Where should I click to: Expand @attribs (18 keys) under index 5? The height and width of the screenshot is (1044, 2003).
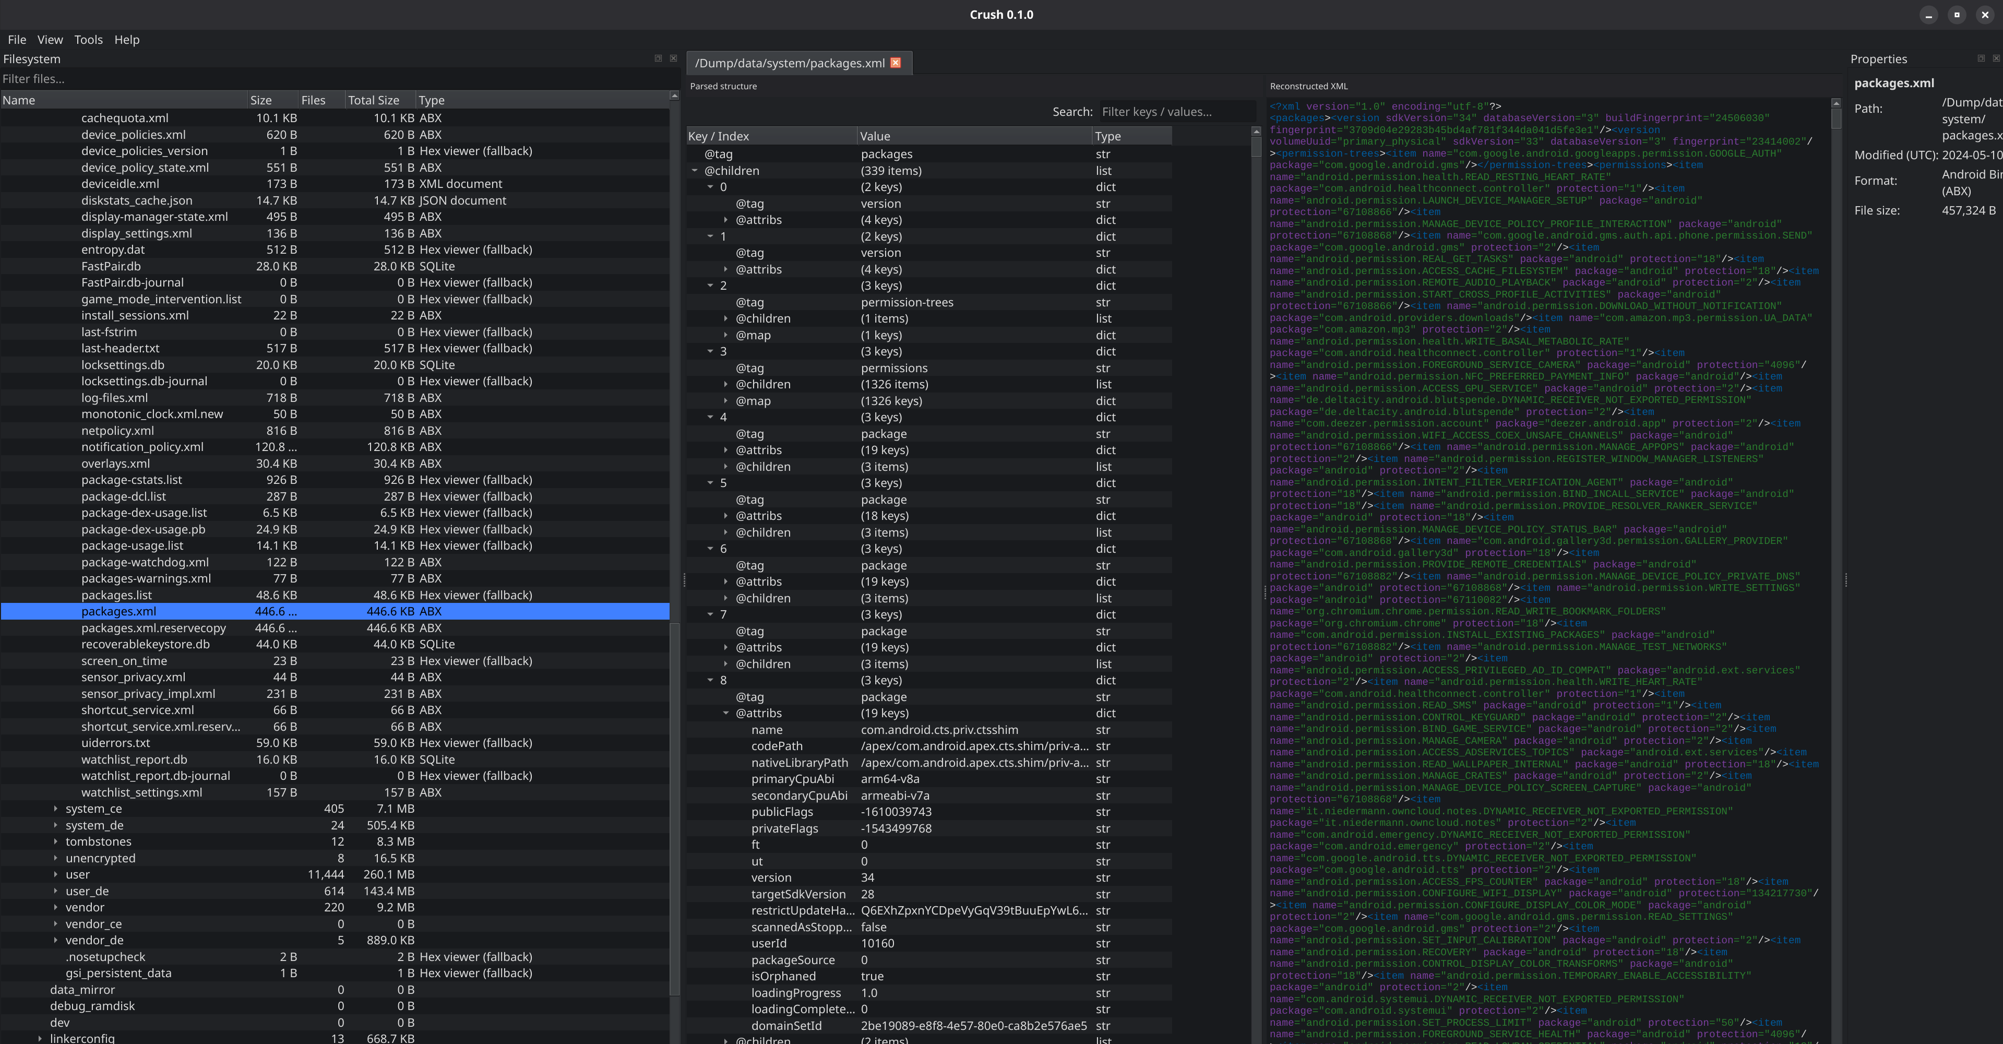pos(725,516)
